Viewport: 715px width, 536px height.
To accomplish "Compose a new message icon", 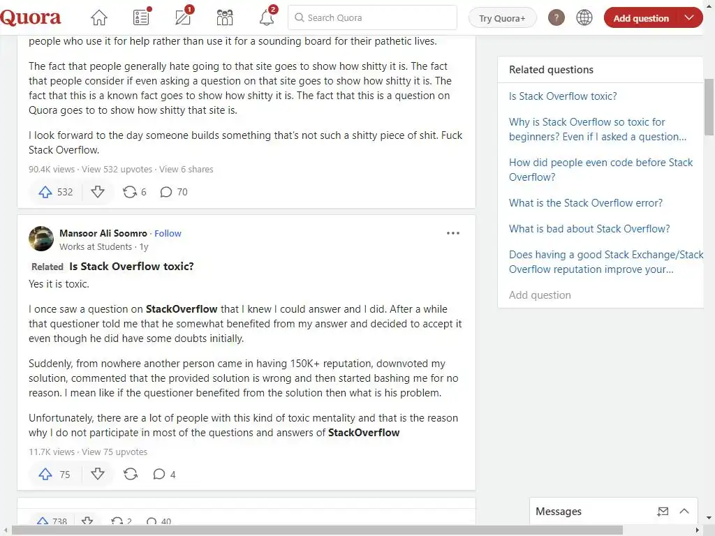I will coord(663,512).
